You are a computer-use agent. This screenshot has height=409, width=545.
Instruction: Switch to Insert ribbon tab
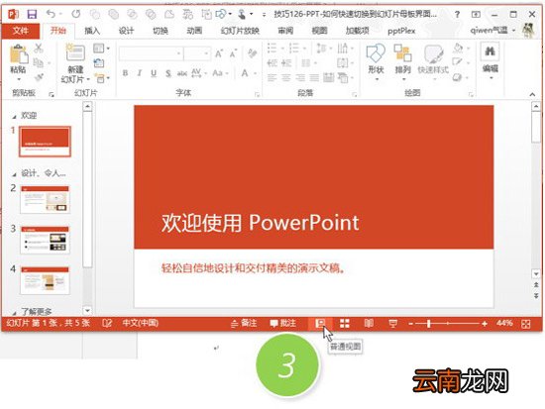point(92,31)
